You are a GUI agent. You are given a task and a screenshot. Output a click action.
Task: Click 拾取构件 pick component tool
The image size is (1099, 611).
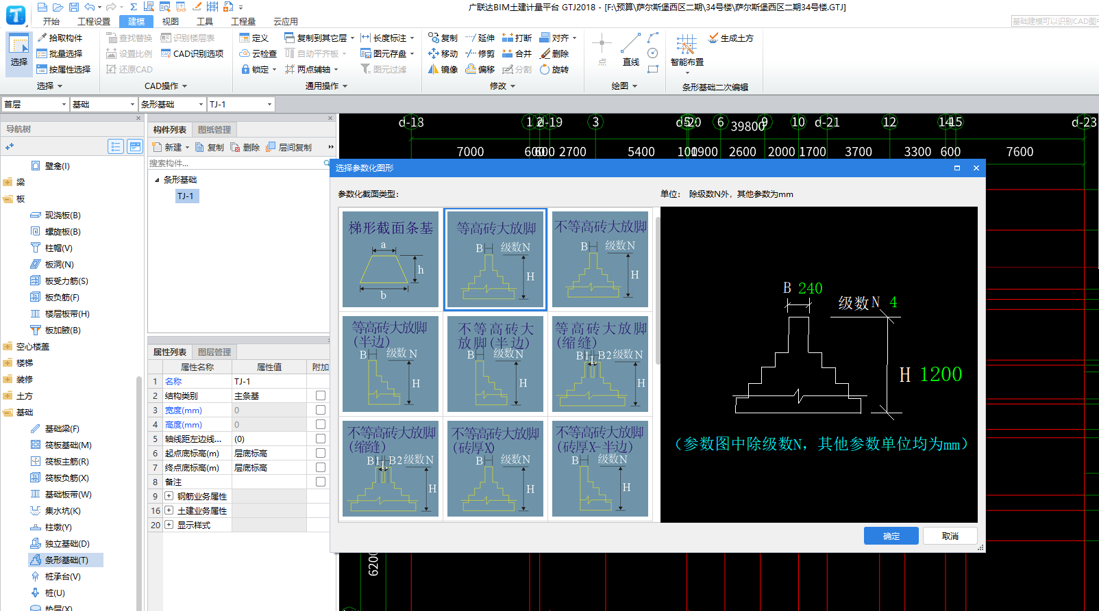(x=60, y=38)
